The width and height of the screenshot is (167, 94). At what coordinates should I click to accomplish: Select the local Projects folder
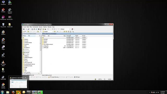(x=26, y=61)
